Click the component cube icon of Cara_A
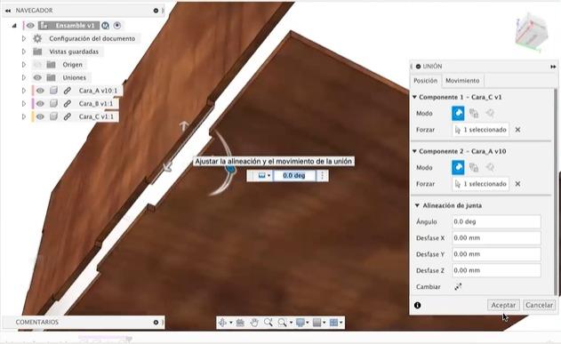The height and width of the screenshot is (344, 561). (x=53, y=91)
